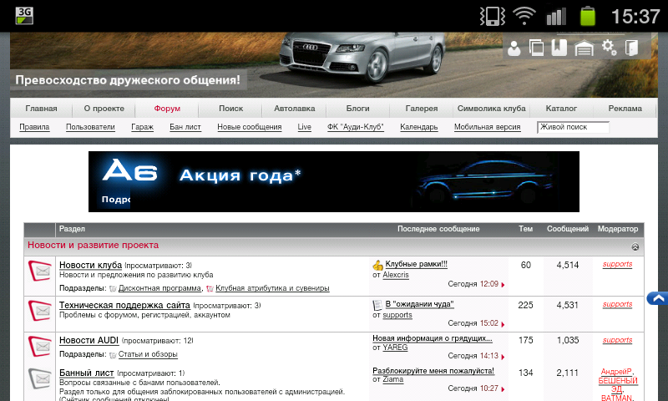Focus the Живой поиск search field
The image size is (668, 401).
point(573,127)
